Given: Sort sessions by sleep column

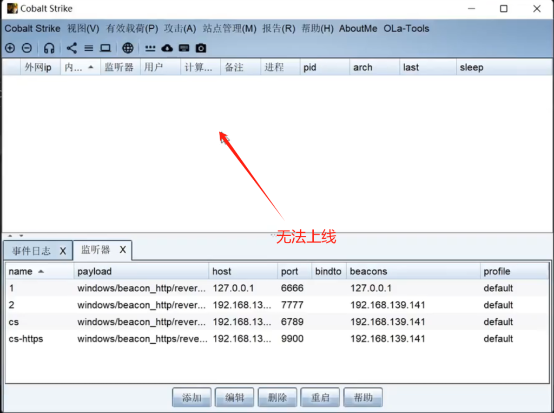Looking at the screenshot, I should [504, 67].
